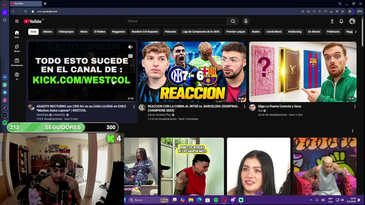Open a new tab with the plus icon

click(45, 3)
